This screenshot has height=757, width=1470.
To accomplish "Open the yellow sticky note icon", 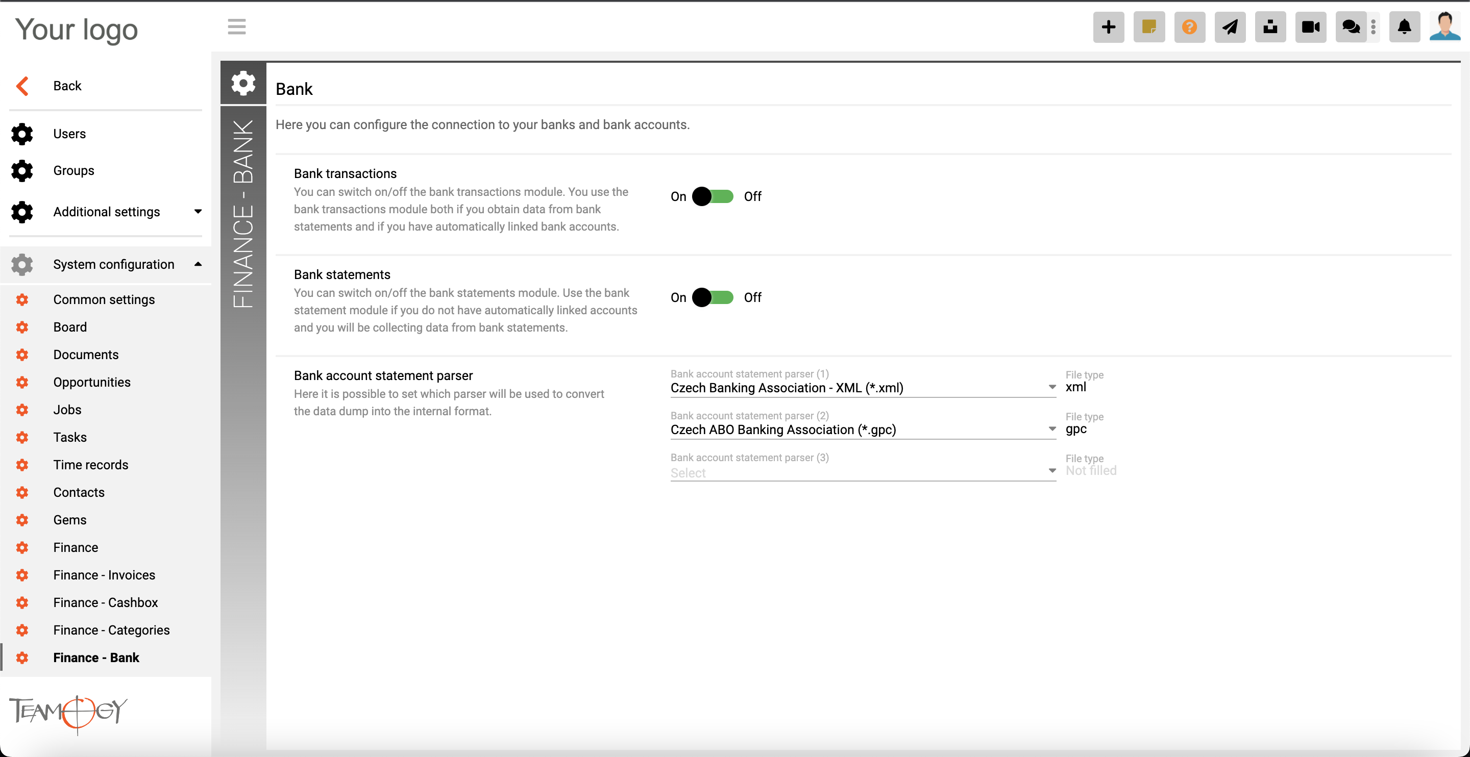I will pos(1149,27).
